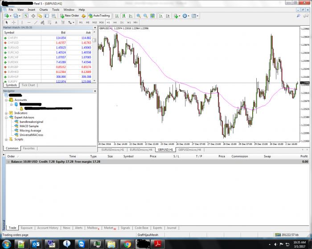Image resolution: width=312 pixels, height=249 pixels.
Task: Toggle the Market Watch window
Action: click(26, 16)
